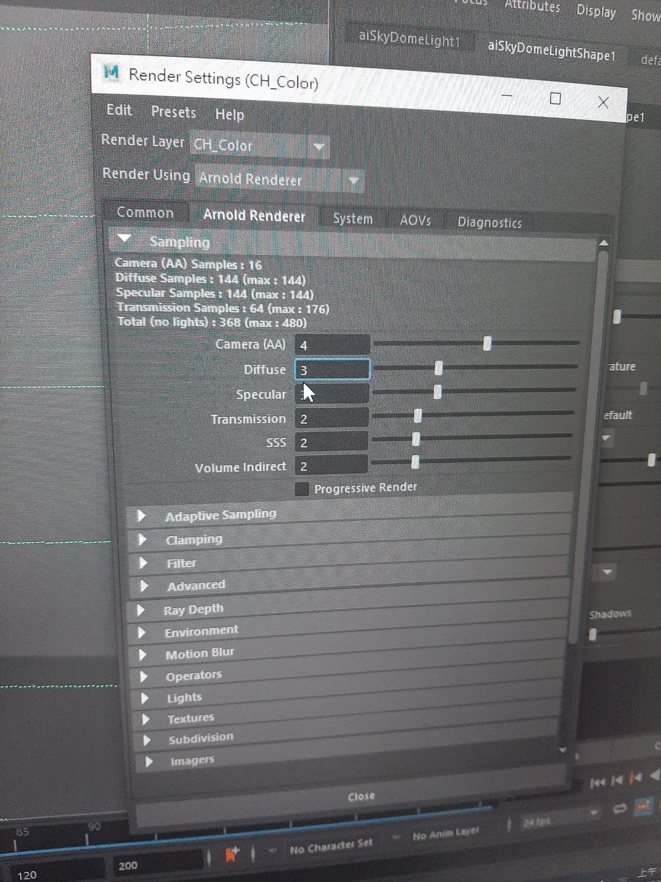Enable the Progressive Render checkbox
The width and height of the screenshot is (661, 882).
pyautogui.click(x=302, y=489)
